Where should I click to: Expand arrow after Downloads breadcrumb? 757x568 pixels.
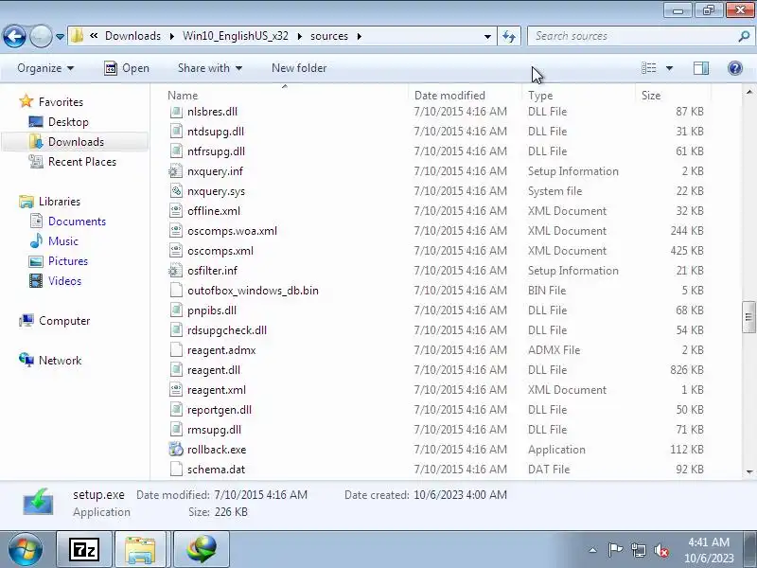click(x=172, y=36)
